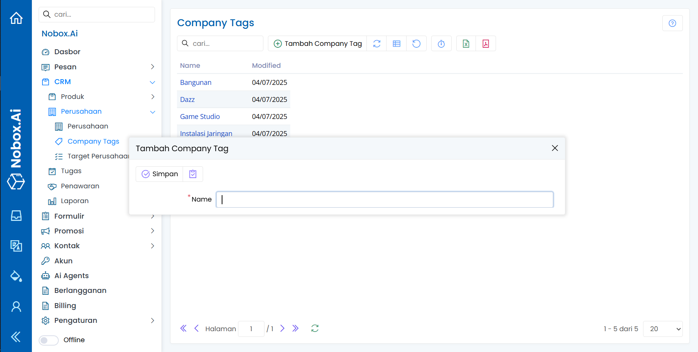The width and height of the screenshot is (698, 352).
Task: Expand the Pengaturan submenu arrow
Action: tap(152, 321)
